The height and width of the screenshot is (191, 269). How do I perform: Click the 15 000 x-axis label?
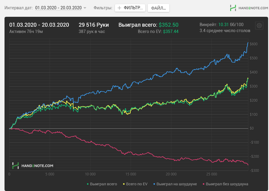point(131,174)
